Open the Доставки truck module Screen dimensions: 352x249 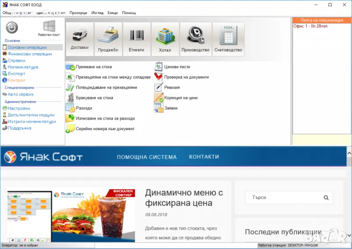click(x=80, y=39)
